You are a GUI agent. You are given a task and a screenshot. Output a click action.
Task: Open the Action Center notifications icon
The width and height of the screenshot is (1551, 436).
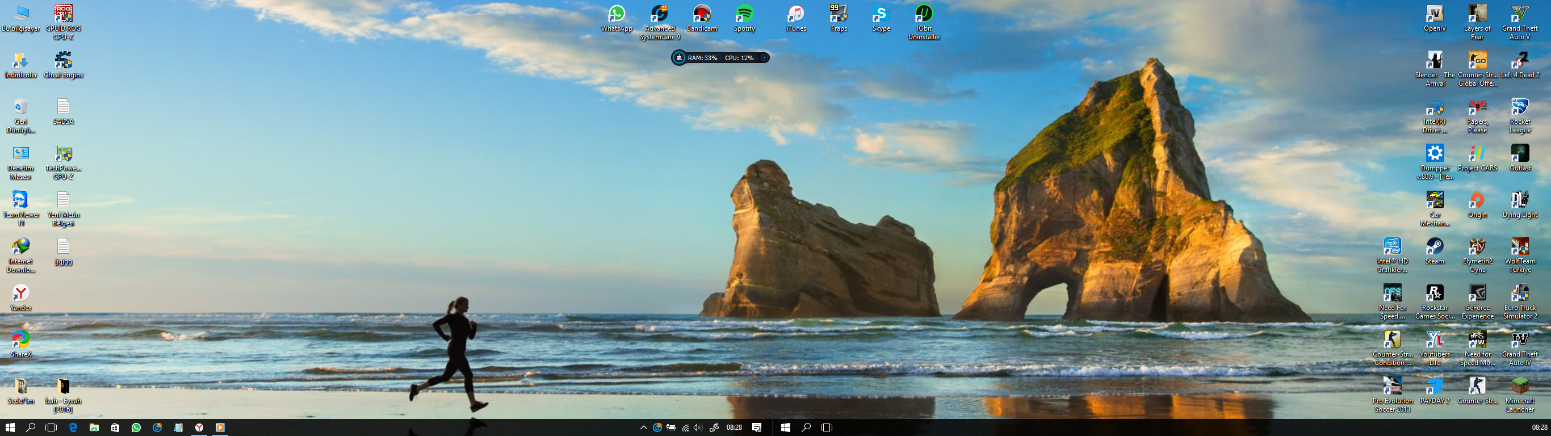[x=757, y=427]
